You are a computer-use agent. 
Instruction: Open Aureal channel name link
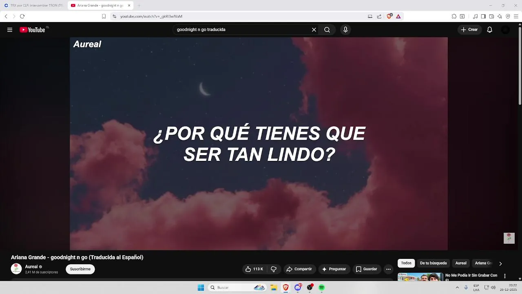31,267
